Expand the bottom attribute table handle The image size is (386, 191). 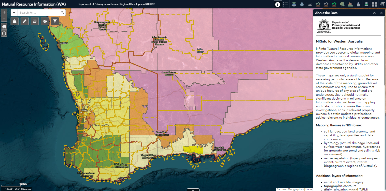tap(193, 190)
